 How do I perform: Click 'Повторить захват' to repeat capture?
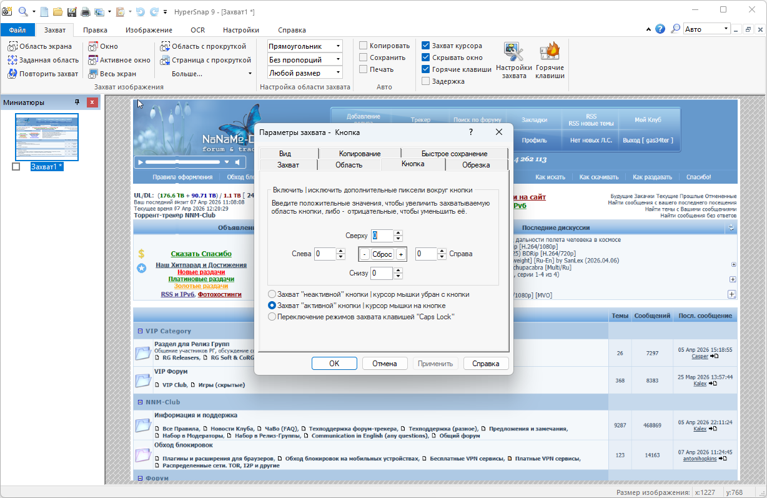[43, 74]
